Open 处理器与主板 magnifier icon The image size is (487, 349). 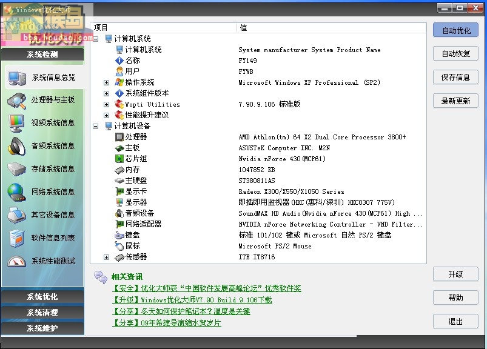pyautogui.click(x=17, y=100)
